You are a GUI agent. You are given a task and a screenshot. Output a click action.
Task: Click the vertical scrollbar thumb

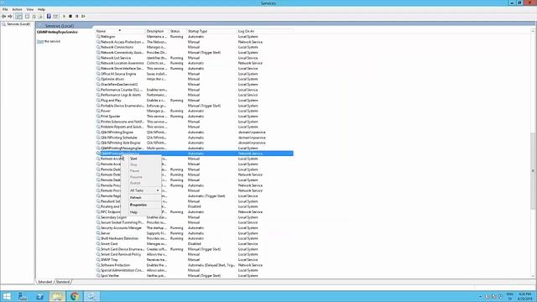point(533,170)
